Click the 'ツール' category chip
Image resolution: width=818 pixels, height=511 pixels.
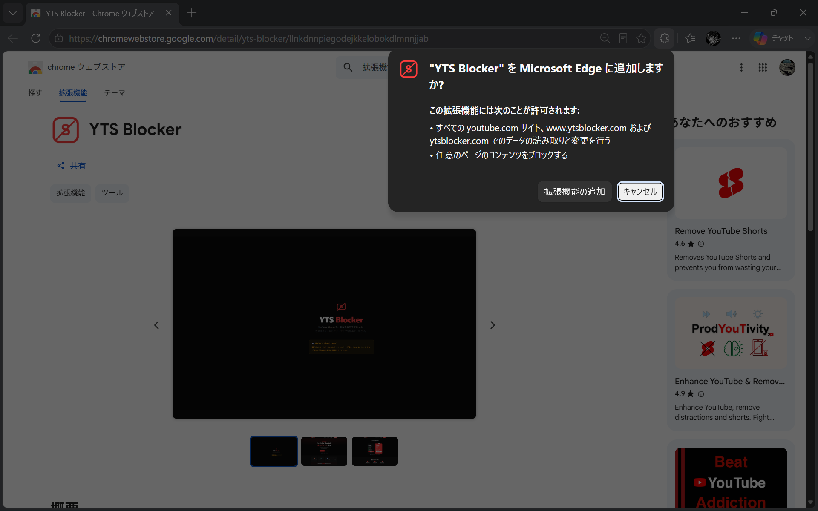pyautogui.click(x=112, y=193)
